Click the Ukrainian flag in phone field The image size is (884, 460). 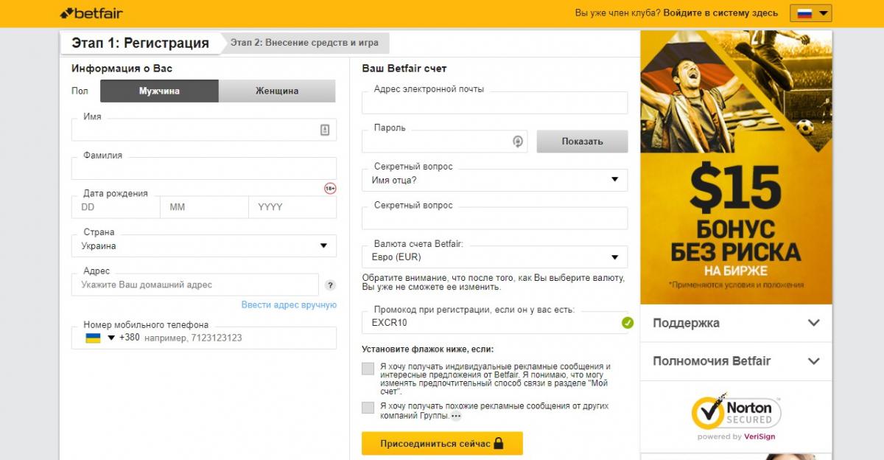94,338
